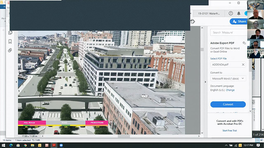Expand the left navigation pane arrow

pos(16,82)
